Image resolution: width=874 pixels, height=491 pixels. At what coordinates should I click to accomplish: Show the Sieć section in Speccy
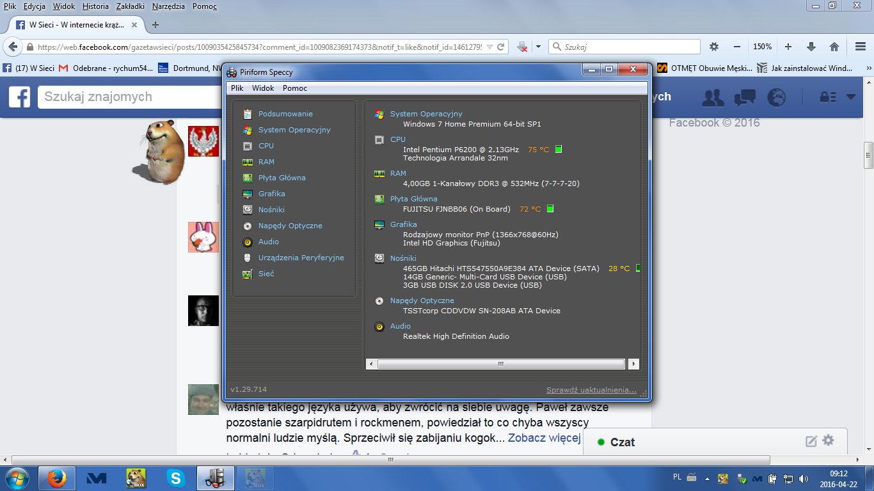266,274
